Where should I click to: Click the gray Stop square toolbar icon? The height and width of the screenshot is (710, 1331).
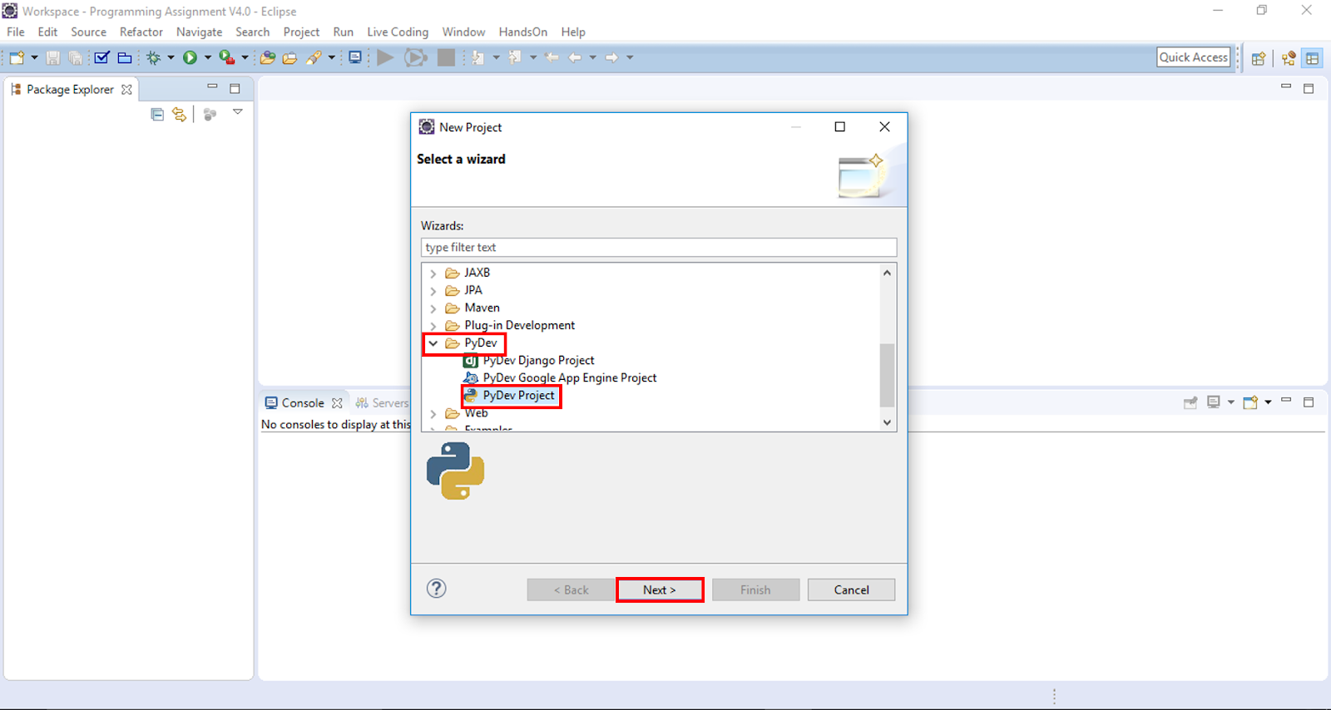447,57
